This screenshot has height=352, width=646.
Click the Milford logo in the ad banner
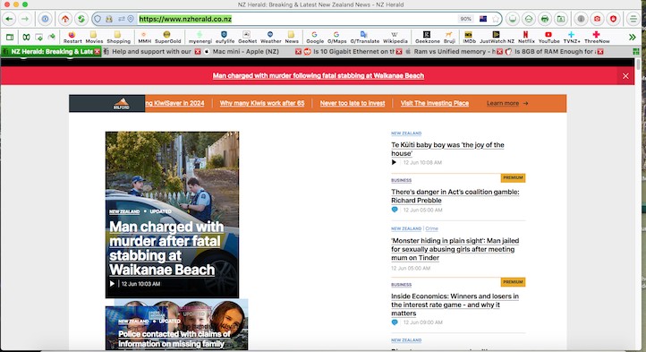(x=121, y=104)
